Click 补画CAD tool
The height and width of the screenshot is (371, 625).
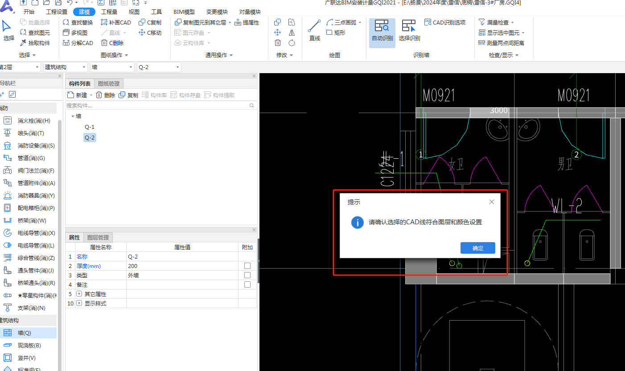[116, 22]
